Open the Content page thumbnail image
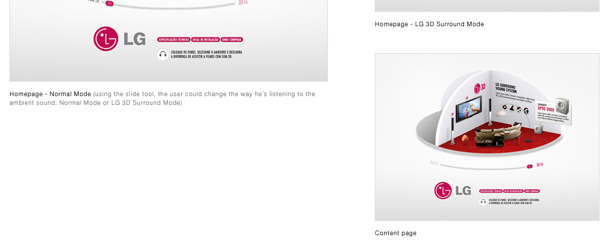Image resolution: width=609 pixels, height=252 pixels. click(487, 137)
